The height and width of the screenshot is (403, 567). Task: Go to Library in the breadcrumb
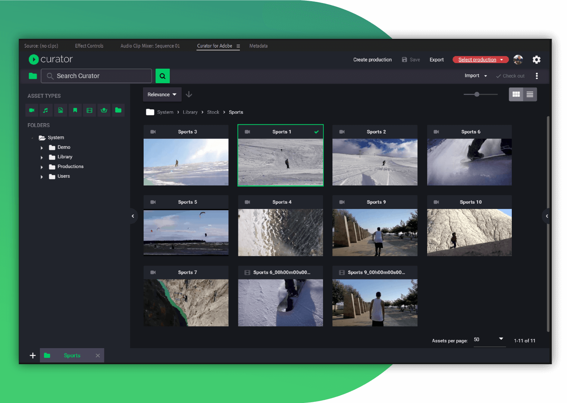tap(190, 112)
